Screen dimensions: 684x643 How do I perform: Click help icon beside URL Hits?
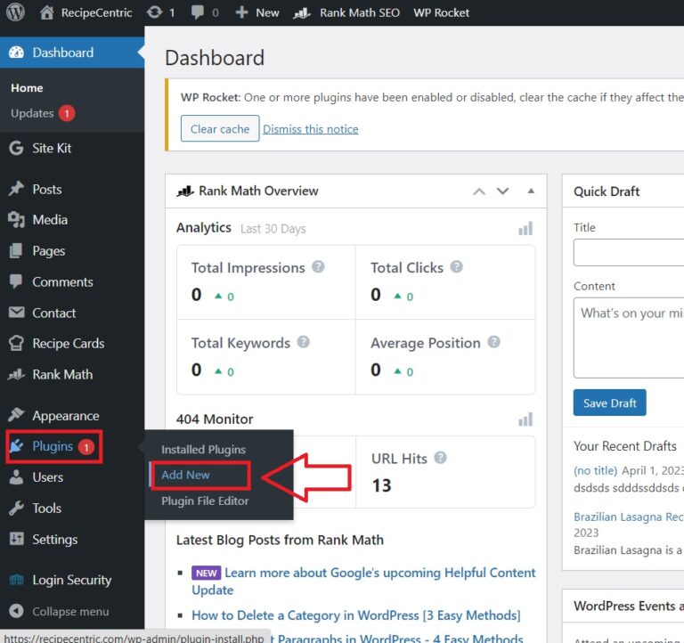[x=440, y=459]
